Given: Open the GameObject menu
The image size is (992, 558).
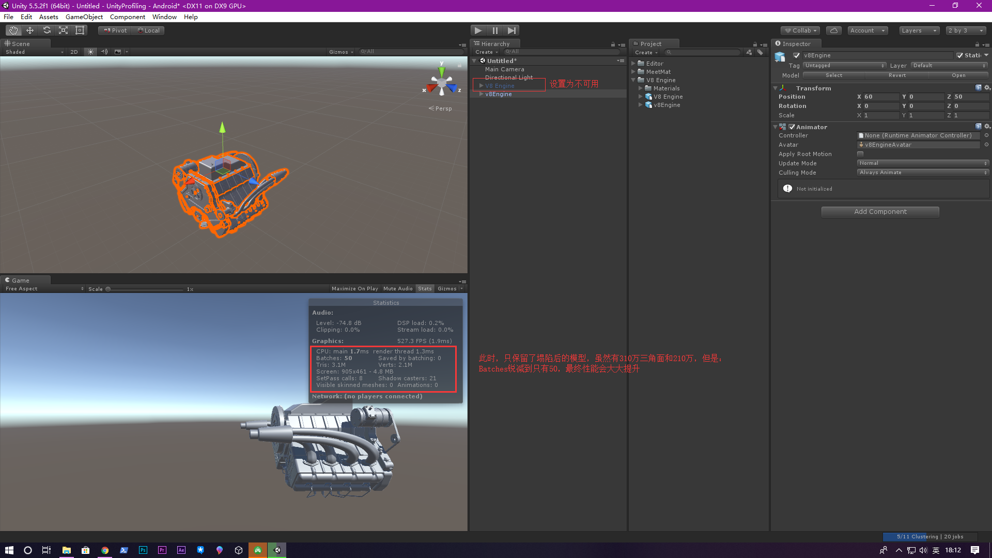Looking at the screenshot, I should point(84,17).
